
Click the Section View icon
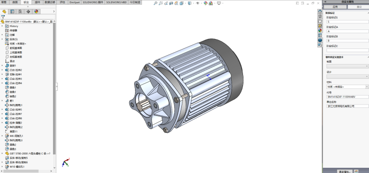click(171, 3)
